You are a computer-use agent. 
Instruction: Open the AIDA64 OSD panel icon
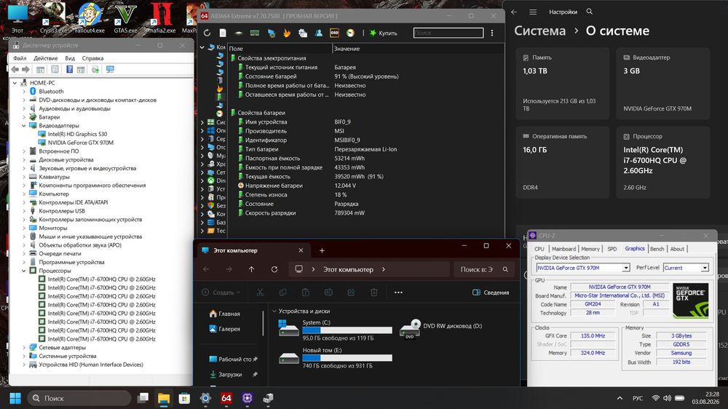[334, 33]
